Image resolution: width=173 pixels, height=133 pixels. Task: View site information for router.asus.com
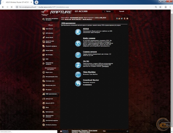17,7
